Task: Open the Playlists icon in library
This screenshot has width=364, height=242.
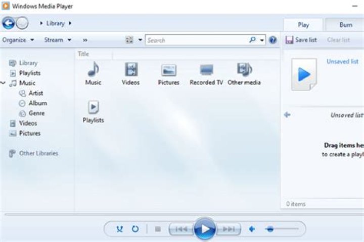Action: (93, 107)
